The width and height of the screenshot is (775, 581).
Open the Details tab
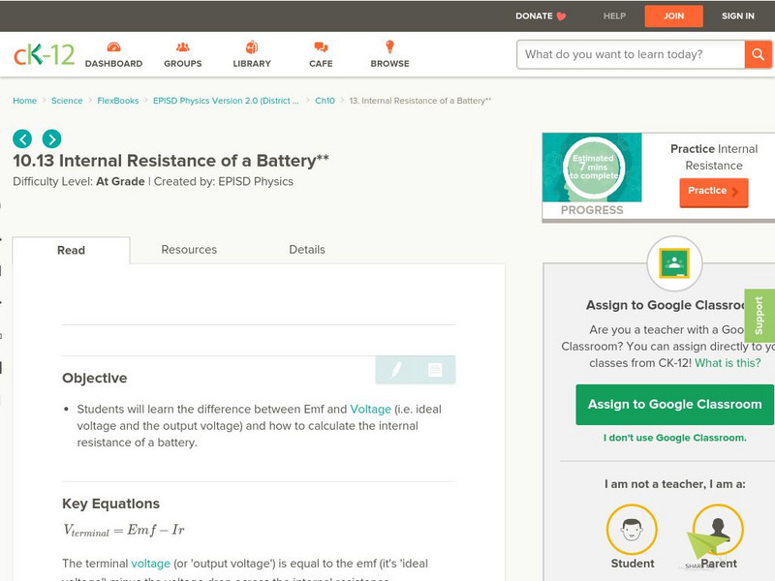coord(308,249)
